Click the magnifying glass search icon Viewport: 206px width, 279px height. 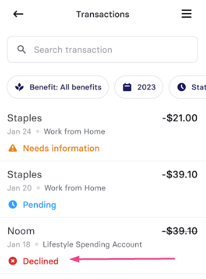point(22,50)
